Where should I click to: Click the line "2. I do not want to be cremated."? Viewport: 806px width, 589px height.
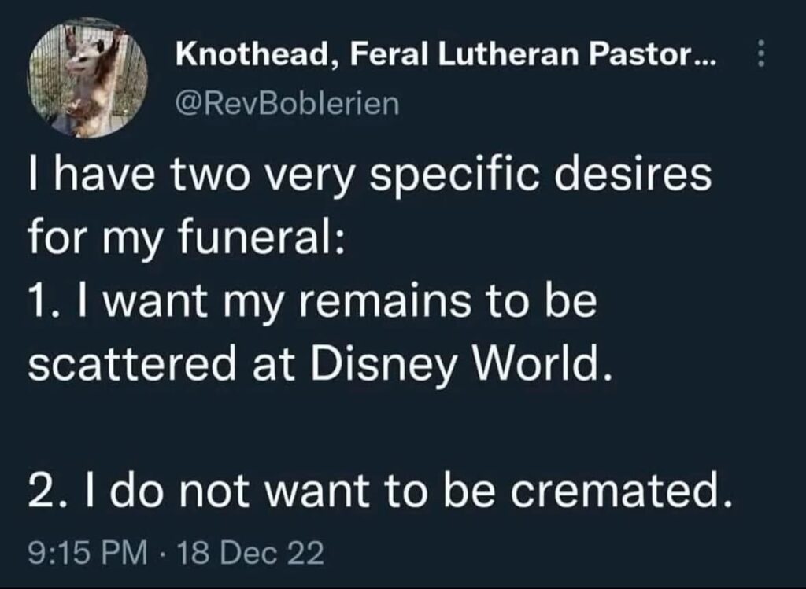376,491
